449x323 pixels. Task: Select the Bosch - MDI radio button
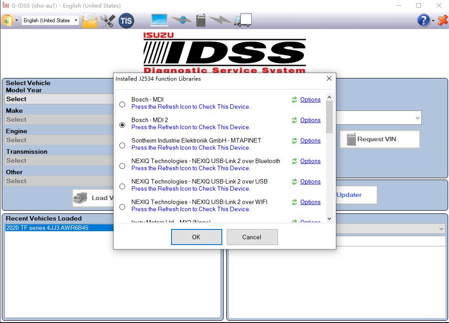click(122, 105)
